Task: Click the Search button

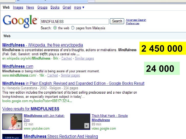Action: 117,21
